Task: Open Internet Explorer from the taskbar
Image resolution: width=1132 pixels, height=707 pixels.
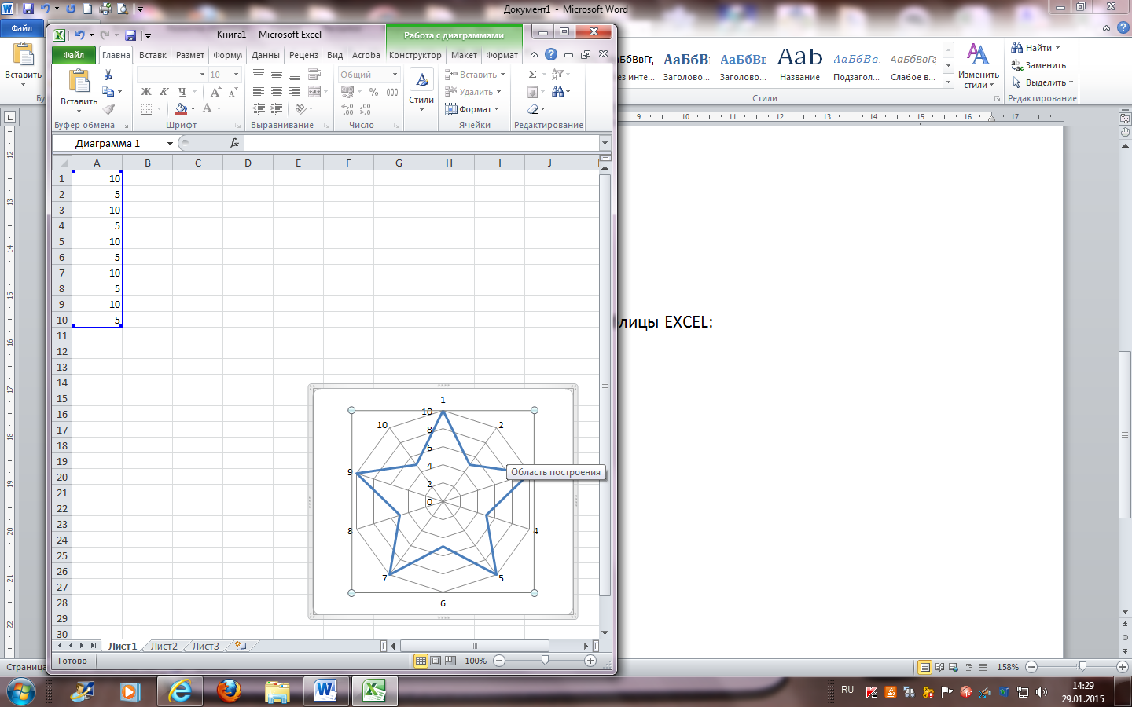Action: click(x=180, y=692)
